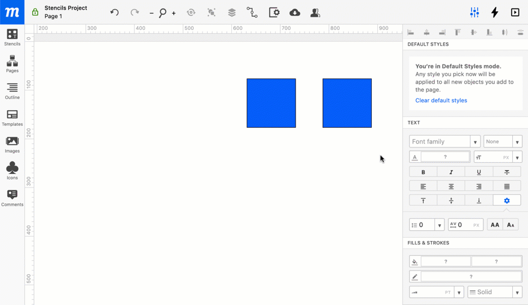Screen dimensions: 528x305
Task: Select the left blue square
Action: (x=271, y=103)
